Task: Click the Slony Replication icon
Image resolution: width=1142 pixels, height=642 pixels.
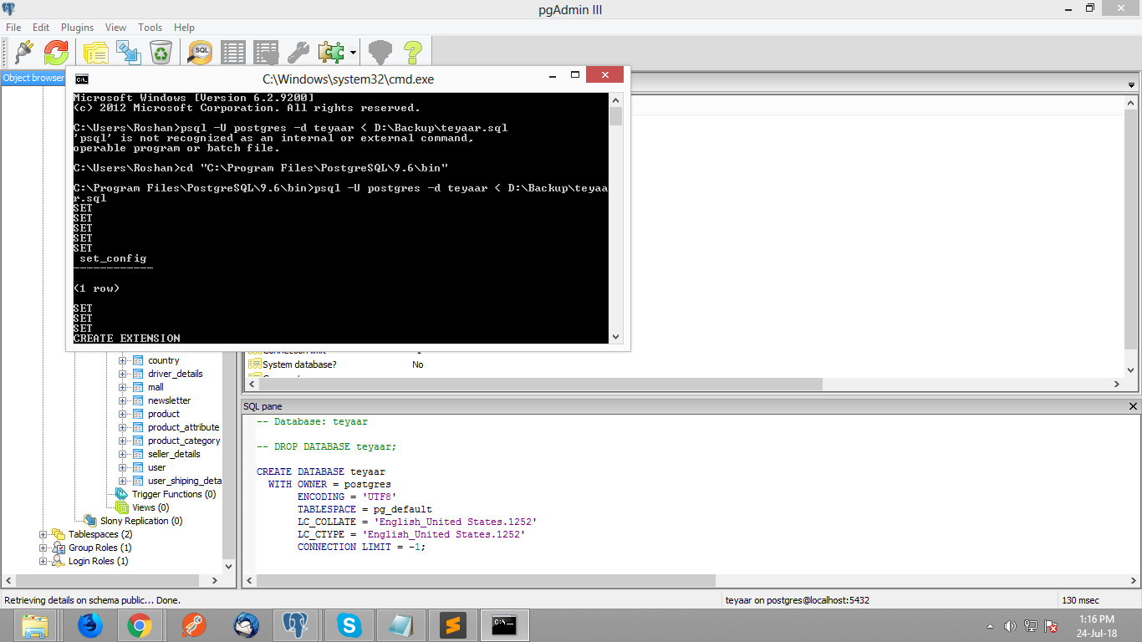Action: [x=91, y=521]
